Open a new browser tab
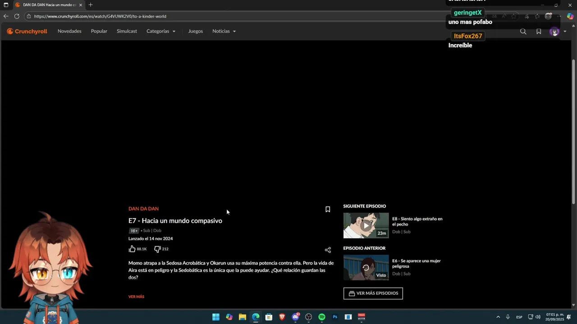The width and height of the screenshot is (577, 324). coord(91,5)
